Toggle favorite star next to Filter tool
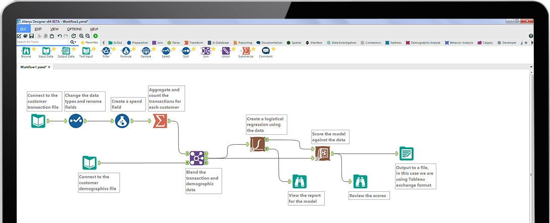 click(x=114, y=48)
